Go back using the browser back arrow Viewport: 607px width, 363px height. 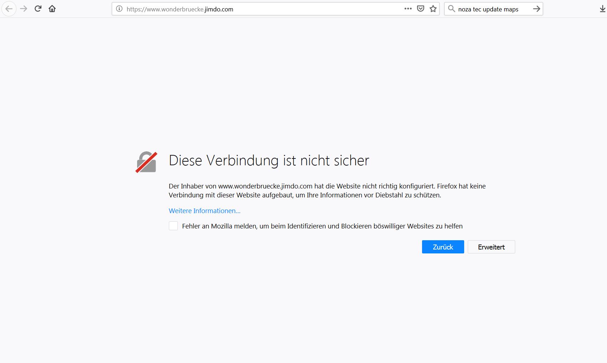[9, 9]
